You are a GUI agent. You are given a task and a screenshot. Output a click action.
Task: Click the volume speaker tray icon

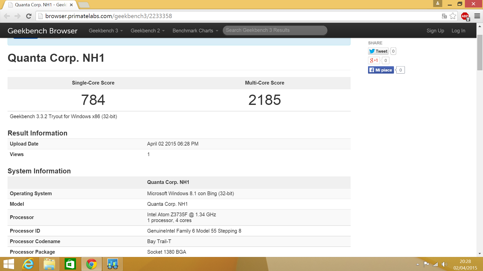[x=445, y=264]
